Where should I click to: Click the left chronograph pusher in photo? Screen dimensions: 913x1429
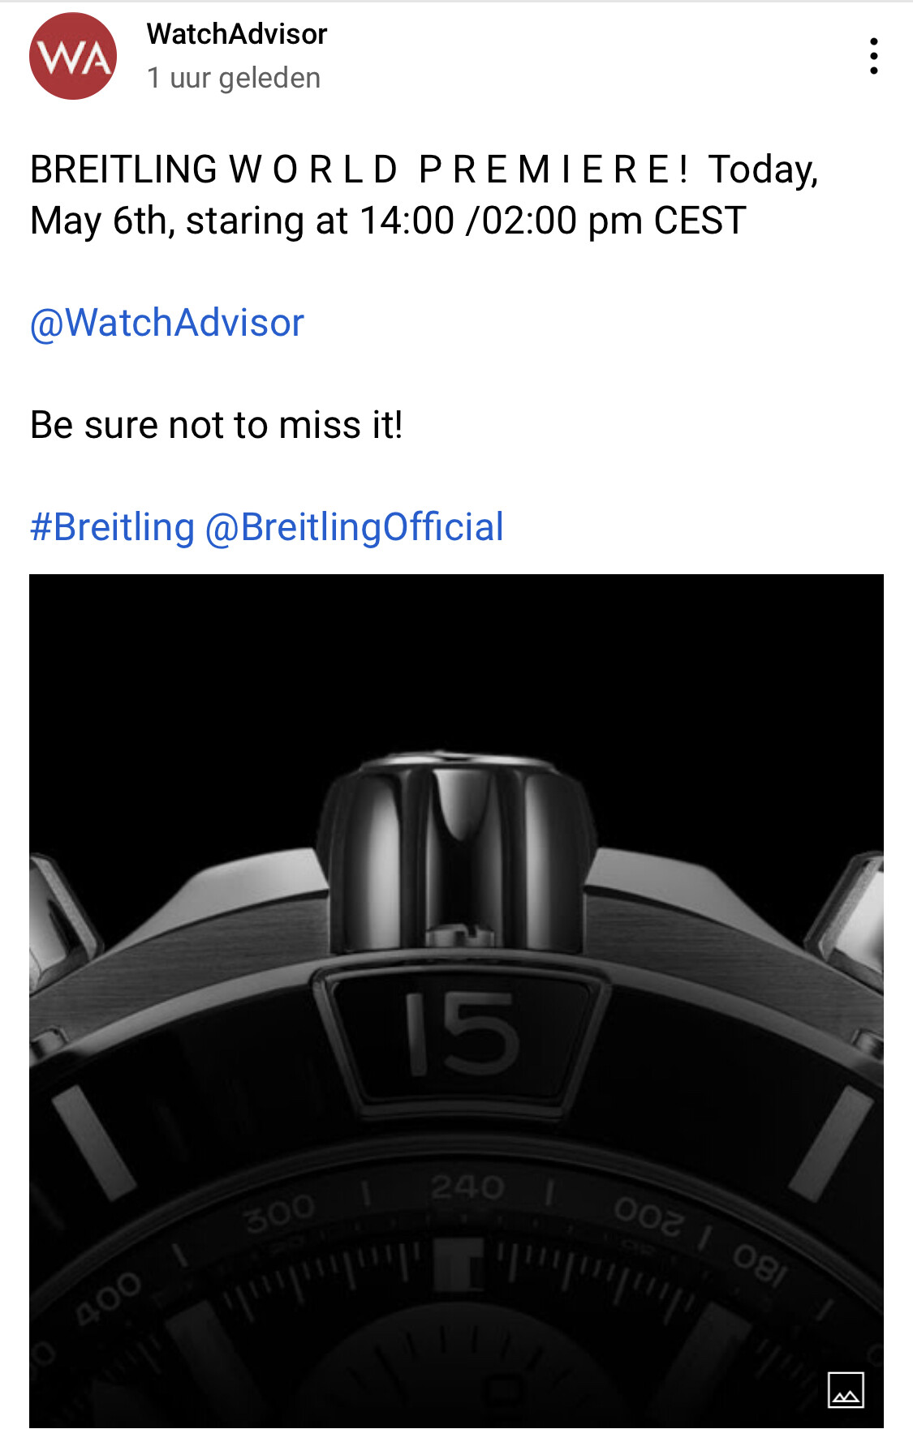click(61, 916)
